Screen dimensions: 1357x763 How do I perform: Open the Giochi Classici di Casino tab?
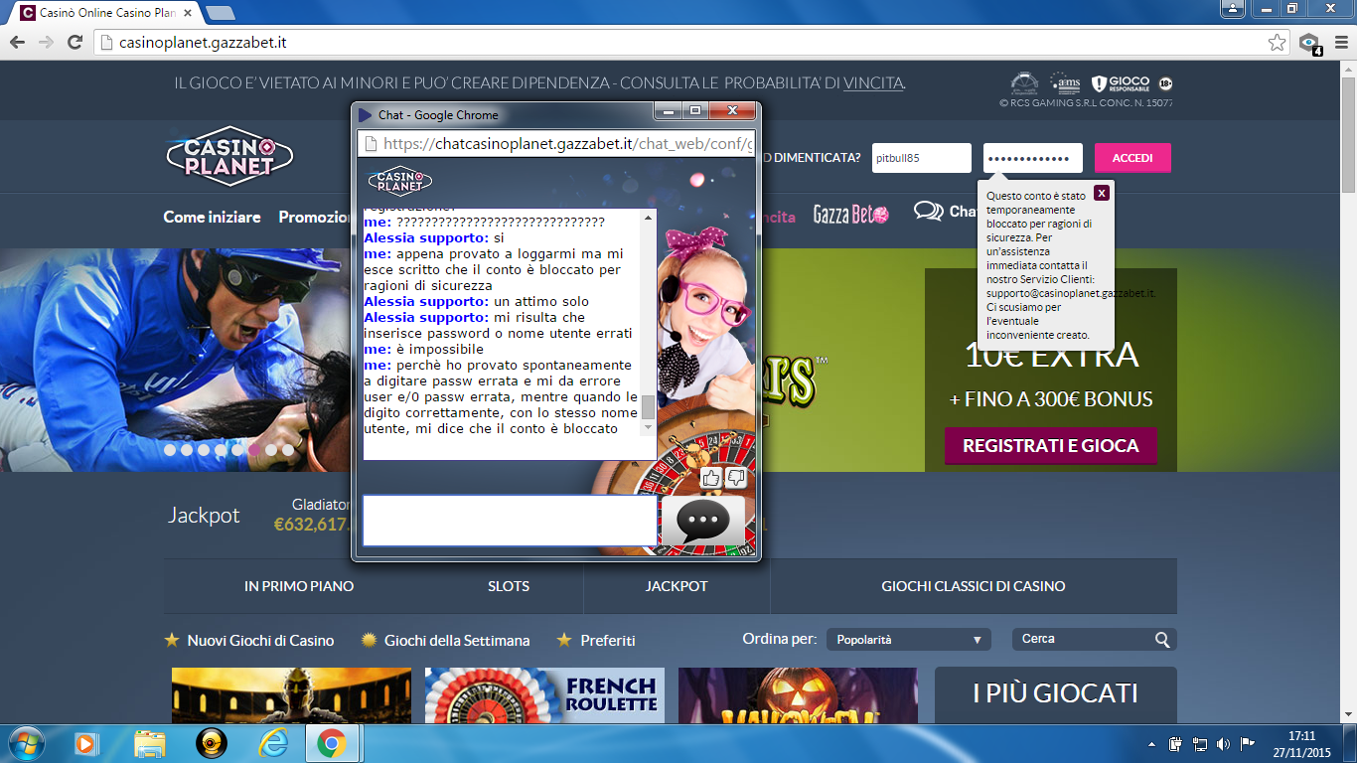point(974,586)
